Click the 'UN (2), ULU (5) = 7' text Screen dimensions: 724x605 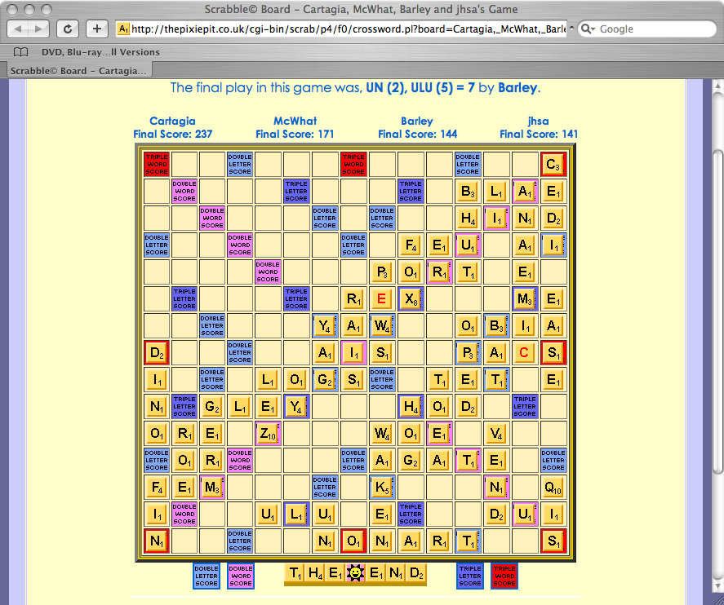point(420,87)
